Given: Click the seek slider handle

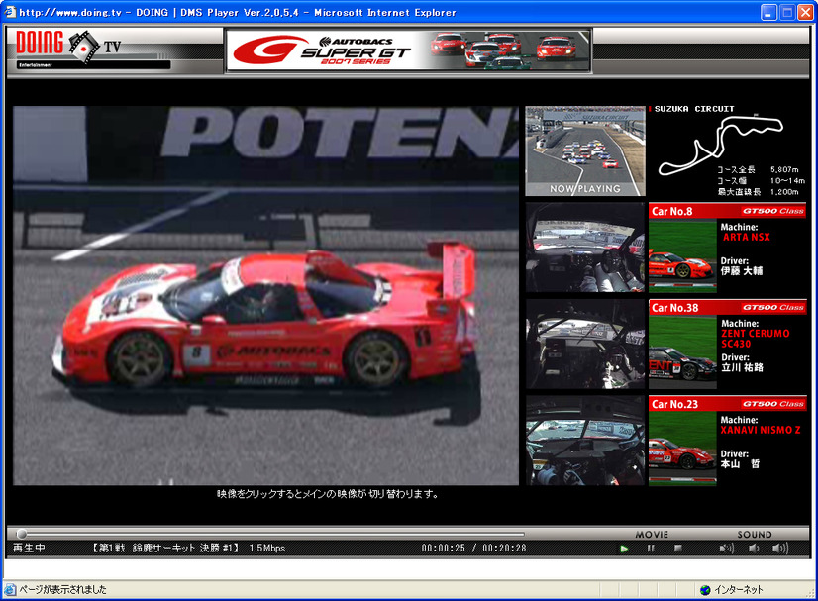Looking at the screenshot, I should pos(22,534).
